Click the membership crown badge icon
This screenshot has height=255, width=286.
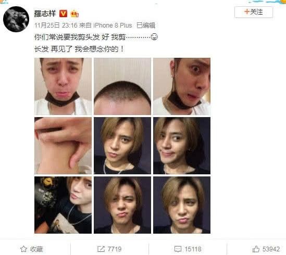tap(74, 14)
